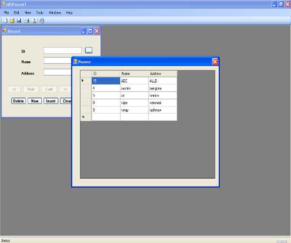Close the Browse dialog window
Viewport: 291px width, 243px height.
[215, 62]
